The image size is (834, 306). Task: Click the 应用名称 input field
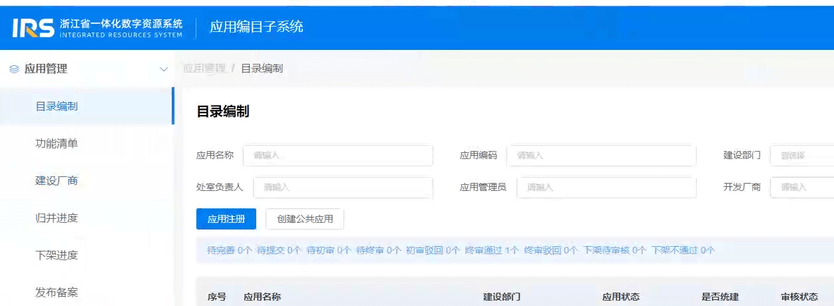pos(337,156)
